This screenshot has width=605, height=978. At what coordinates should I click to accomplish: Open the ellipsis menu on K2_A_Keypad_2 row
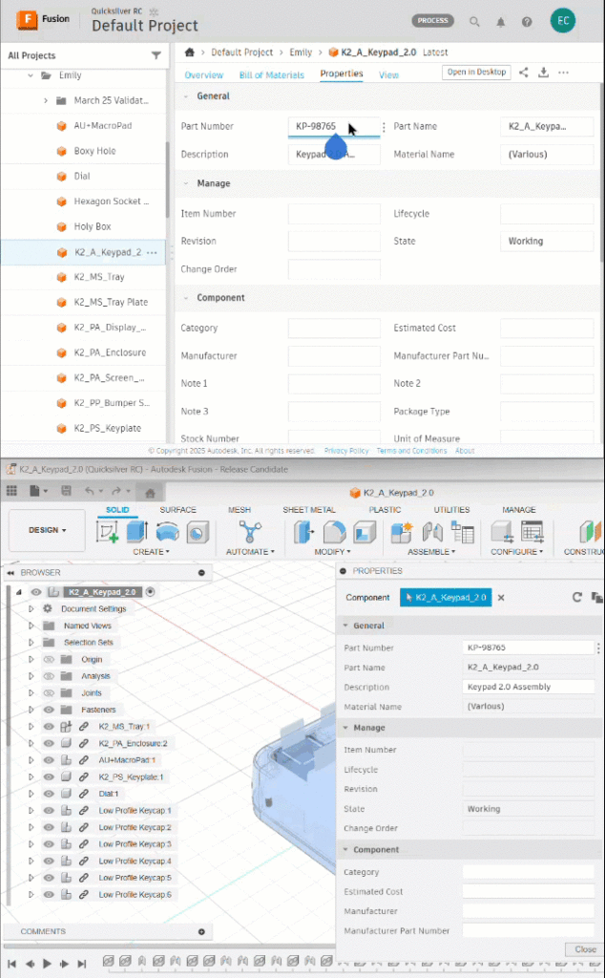coord(152,252)
